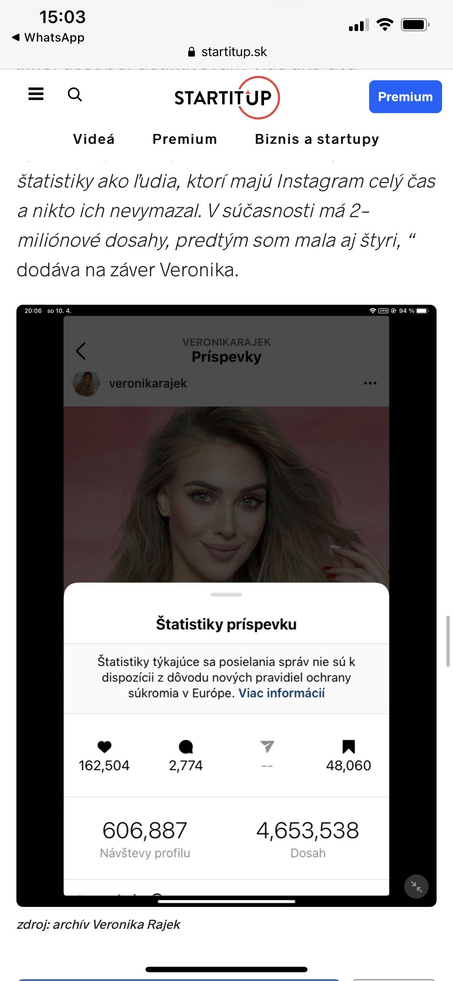The image size is (453, 981).
Task: Open the hamburger menu
Action: (x=36, y=94)
